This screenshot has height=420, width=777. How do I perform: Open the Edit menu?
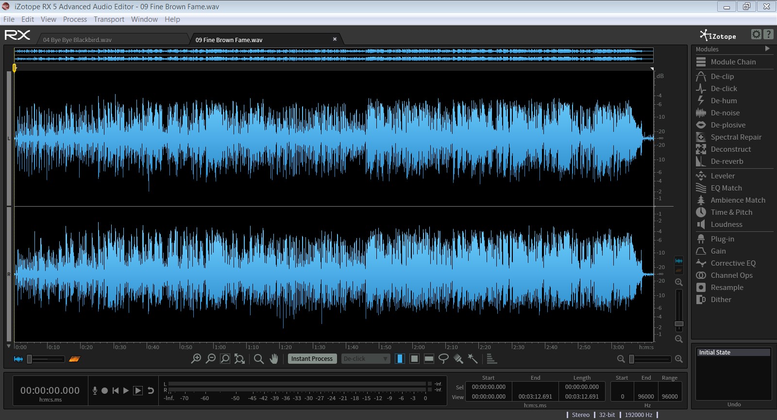28,19
